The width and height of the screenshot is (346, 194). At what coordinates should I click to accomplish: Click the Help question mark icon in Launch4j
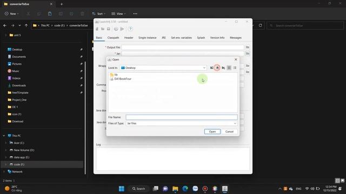pos(130,29)
